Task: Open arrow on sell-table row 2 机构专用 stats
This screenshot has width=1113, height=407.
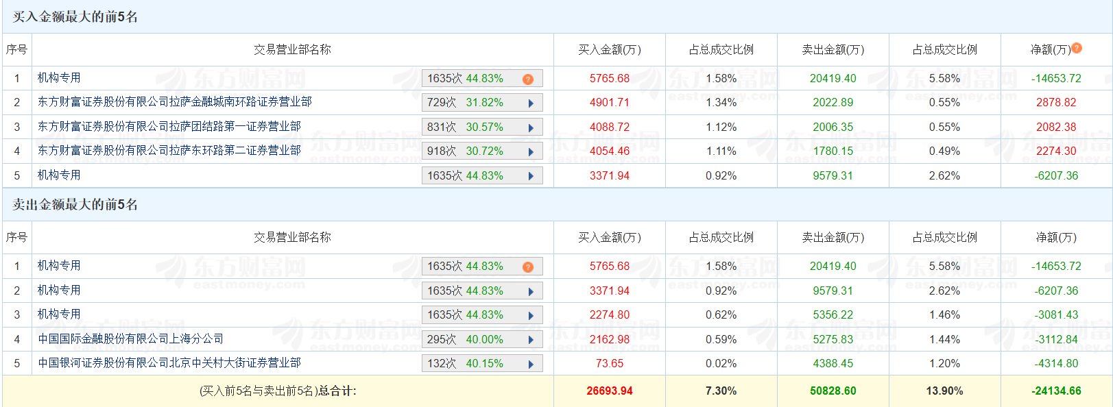Action: pyautogui.click(x=531, y=292)
